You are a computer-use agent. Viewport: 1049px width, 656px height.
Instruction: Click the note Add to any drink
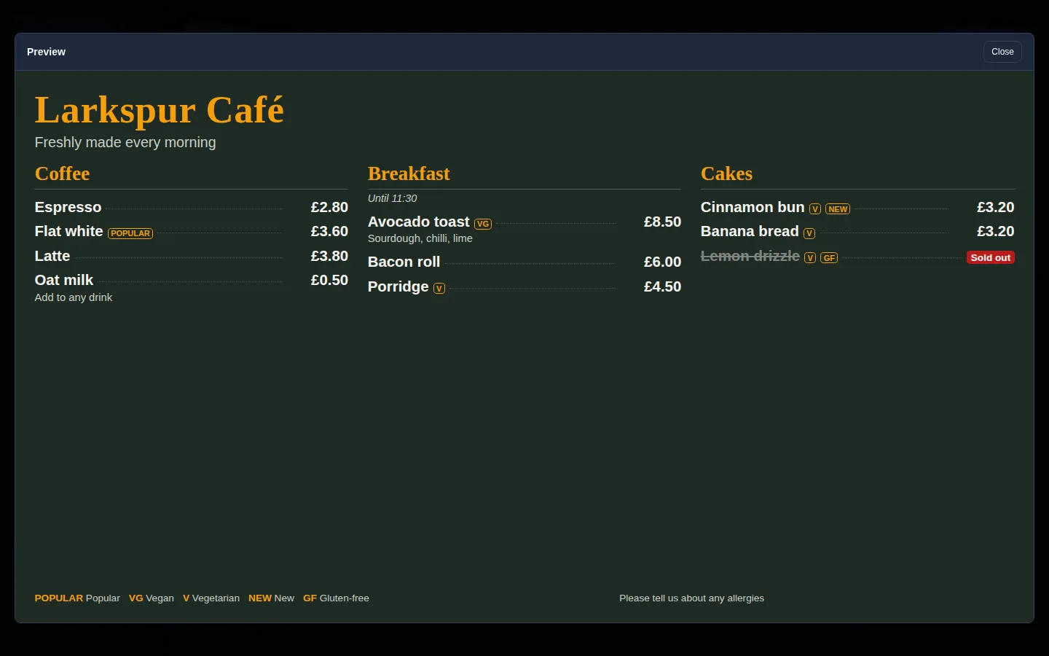pyautogui.click(x=74, y=297)
